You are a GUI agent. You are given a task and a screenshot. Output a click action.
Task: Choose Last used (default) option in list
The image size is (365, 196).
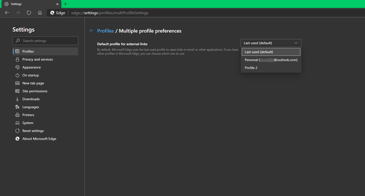click(x=271, y=52)
